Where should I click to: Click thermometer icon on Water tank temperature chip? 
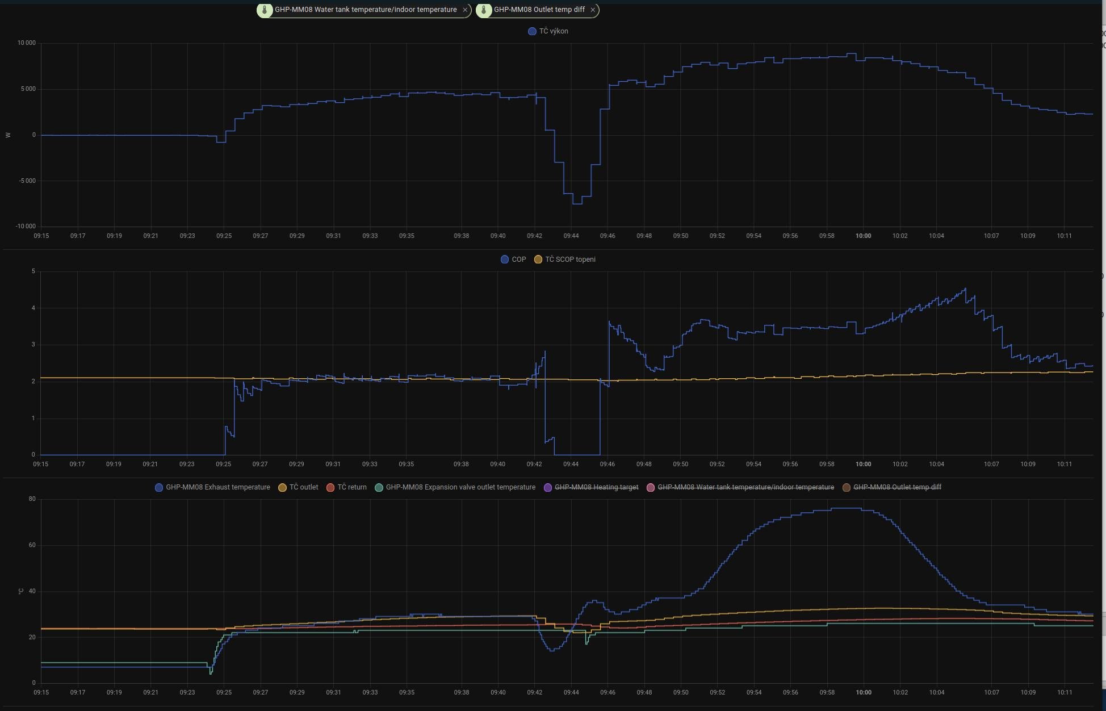coord(264,10)
